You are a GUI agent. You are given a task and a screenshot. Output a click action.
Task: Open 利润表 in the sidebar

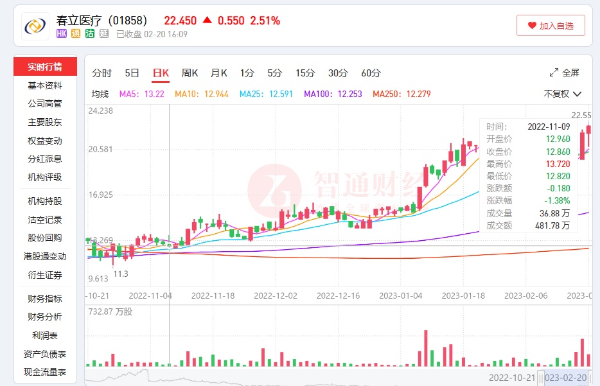(x=45, y=335)
